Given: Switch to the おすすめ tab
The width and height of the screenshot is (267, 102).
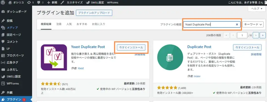Looking at the screenshot, I should click(x=82, y=24).
